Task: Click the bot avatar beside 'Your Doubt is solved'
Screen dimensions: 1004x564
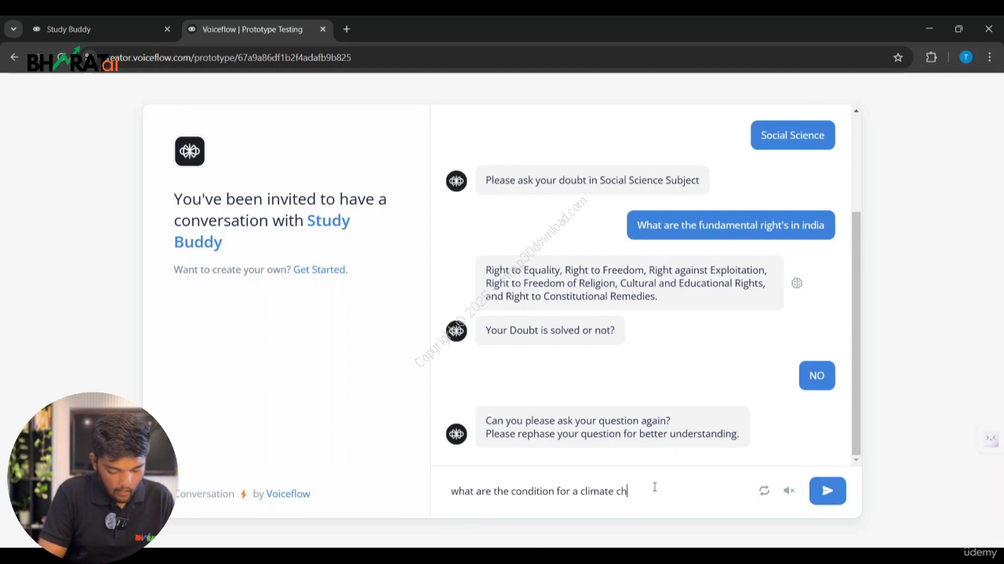Action: [x=457, y=331]
